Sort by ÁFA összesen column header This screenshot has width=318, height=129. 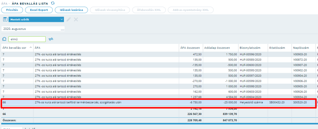point(191,48)
